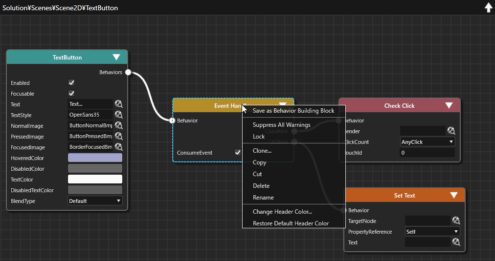The height and width of the screenshot is (261, 495).
Task: Click the browse icon for FocusedImage
Action: point(119,147)
